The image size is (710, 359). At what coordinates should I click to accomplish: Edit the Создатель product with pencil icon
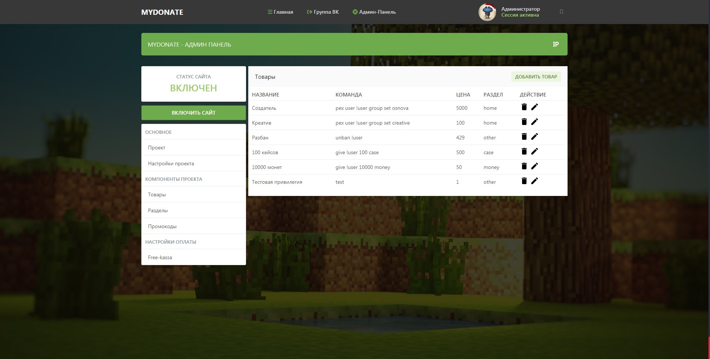coord(535,107)
